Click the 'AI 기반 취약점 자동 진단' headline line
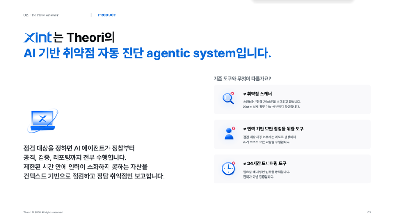The height and width of the screenshot is (221, 394). tap(148, 53)
